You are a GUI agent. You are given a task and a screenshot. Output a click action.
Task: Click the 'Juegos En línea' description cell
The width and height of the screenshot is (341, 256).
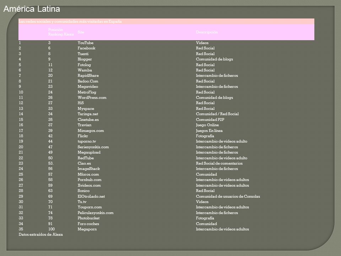[209, 130]
